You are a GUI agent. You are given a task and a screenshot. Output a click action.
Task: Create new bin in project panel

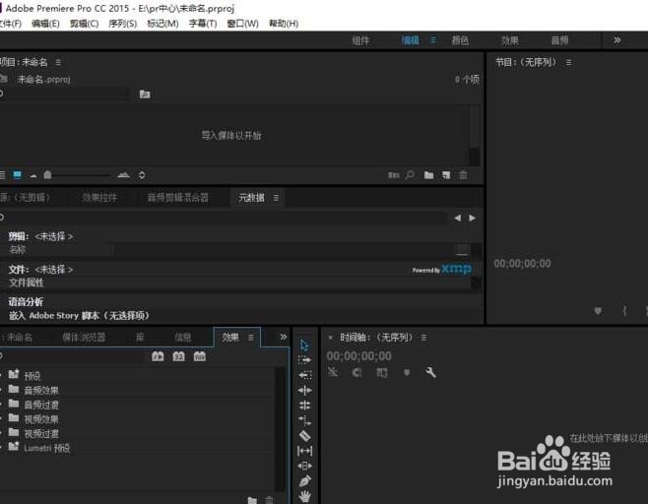(x=429, y=175)
